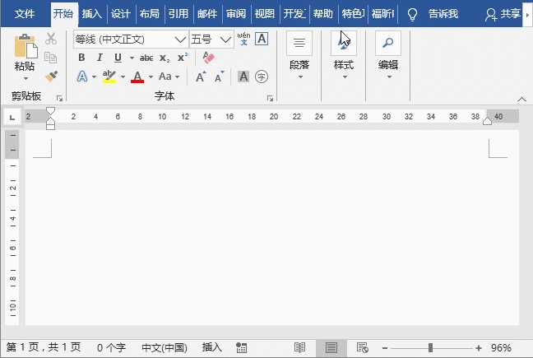The height and width of the screenshot is (358, 533).
Task: Click the page count status 第1页,共1页
Action: click(x=44, y=347)
